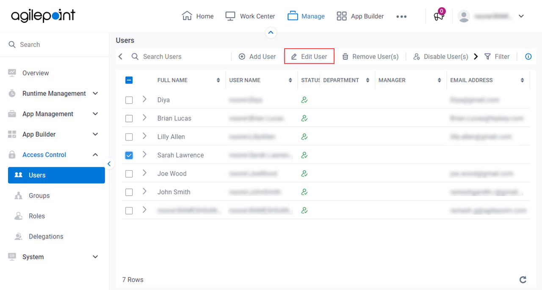Screen dimensions: 542x290
Task: Click active status icon for Joe Wood
Action: [x=304, y=174]
